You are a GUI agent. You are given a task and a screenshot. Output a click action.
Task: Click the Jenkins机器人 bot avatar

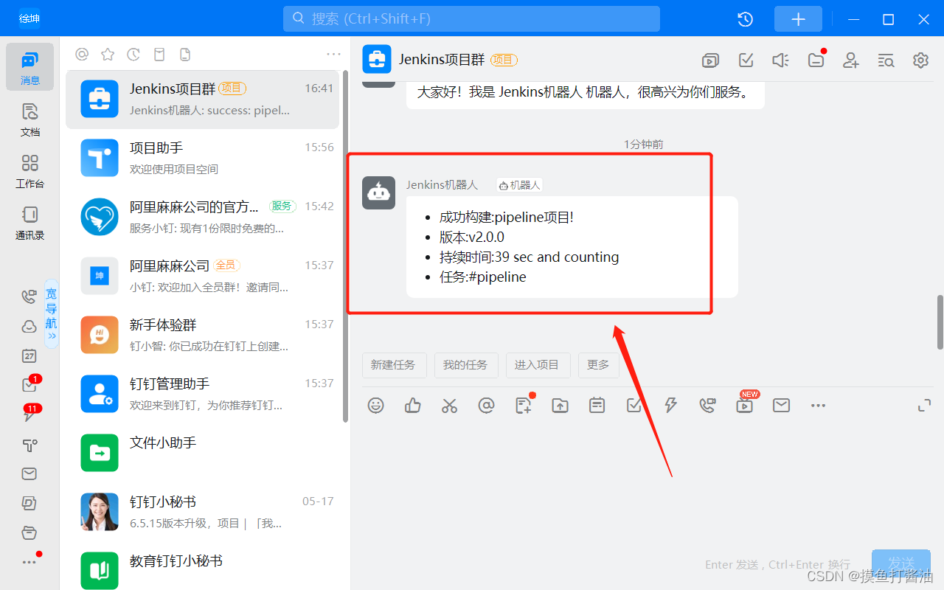(378, 192)
